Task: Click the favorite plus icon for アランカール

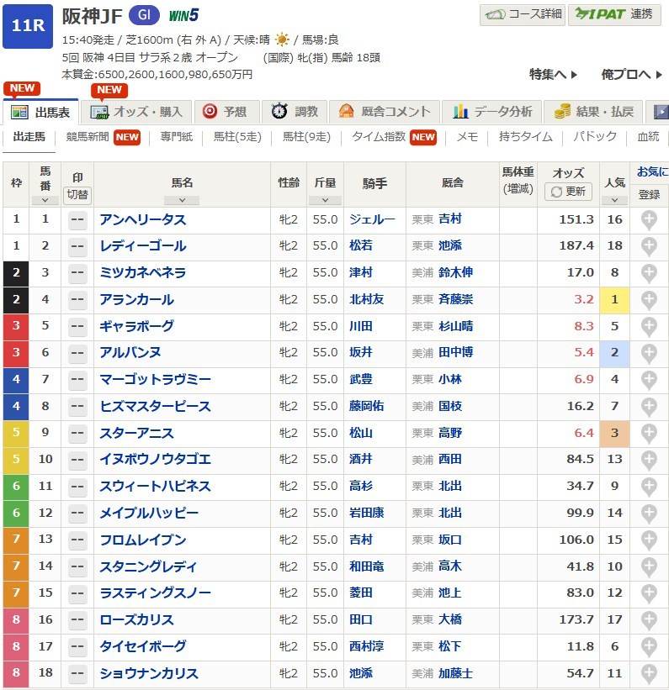Action: [x=649, y=300]
